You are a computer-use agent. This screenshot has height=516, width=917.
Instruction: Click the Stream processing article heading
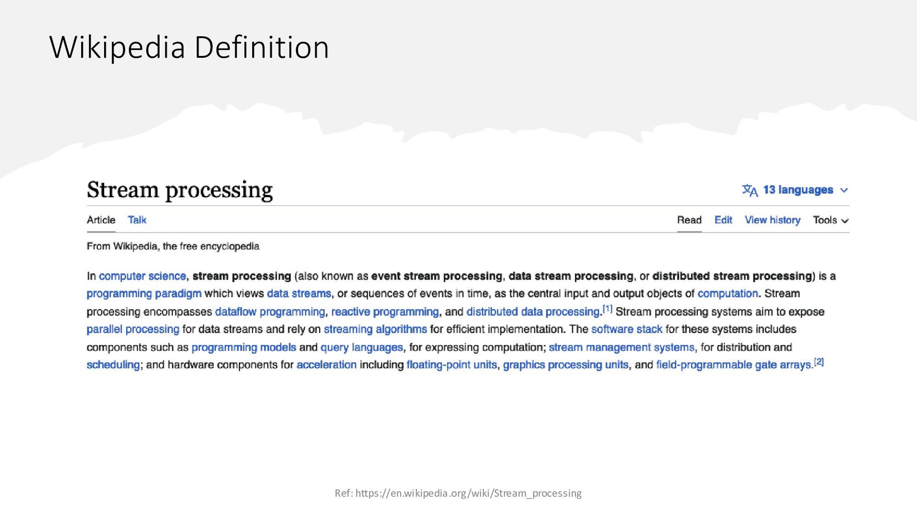pyautogui.click(x=180, y=190)
